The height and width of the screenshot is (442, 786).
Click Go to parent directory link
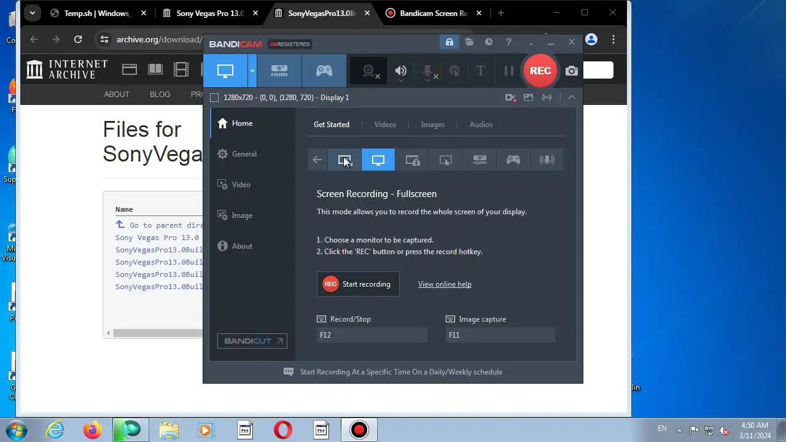(159, 225)
